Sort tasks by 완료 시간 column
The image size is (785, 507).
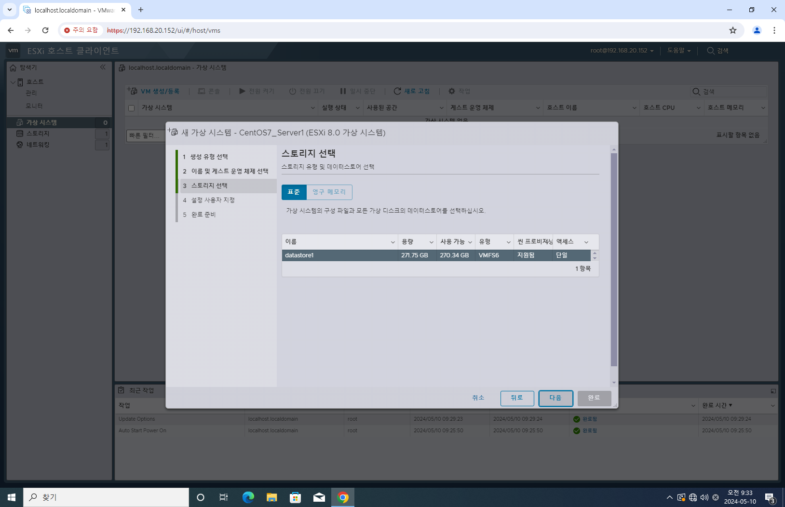717,405
